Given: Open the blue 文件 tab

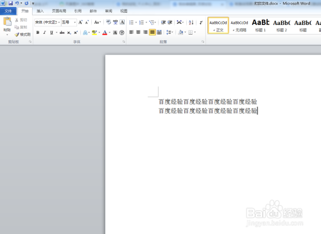Looking at the screenshot, I should [x=8, y=11].
